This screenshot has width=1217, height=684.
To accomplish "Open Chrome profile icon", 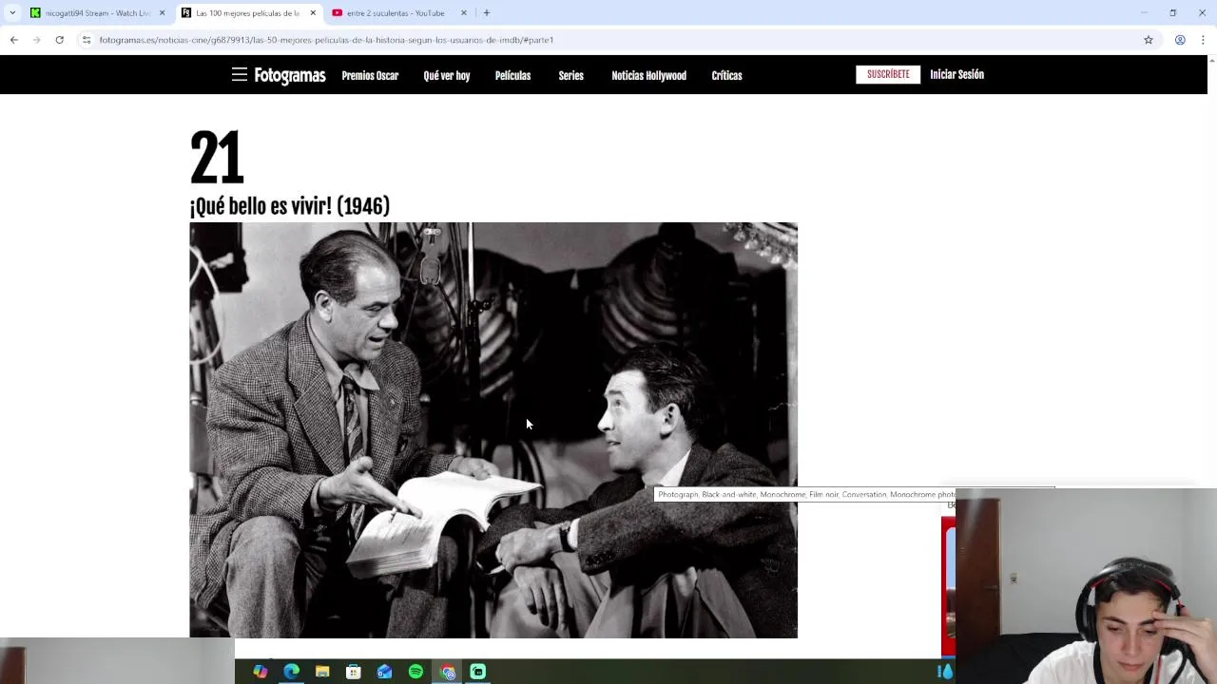I will point(1179,40).
